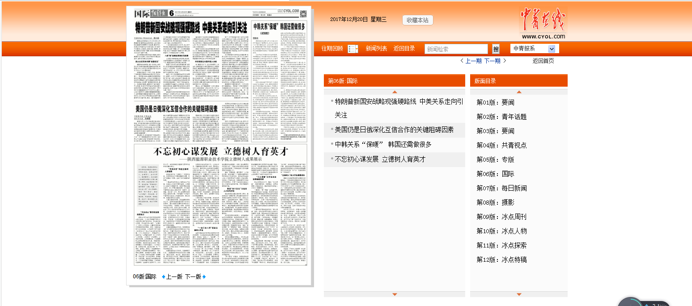Select 返回目录 in the navigation bar
This screenshot has height=306, width=692.
click(x=404, y=48)
